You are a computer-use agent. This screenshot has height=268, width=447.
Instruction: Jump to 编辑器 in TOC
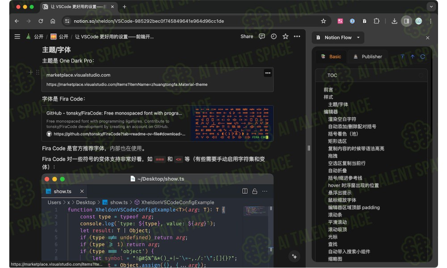[x=331, y=112]
